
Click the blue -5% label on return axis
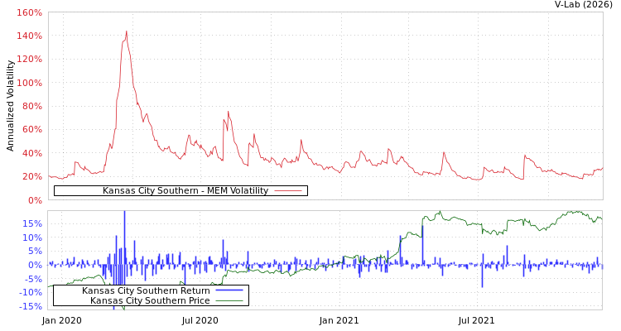(x=32, y=279)
